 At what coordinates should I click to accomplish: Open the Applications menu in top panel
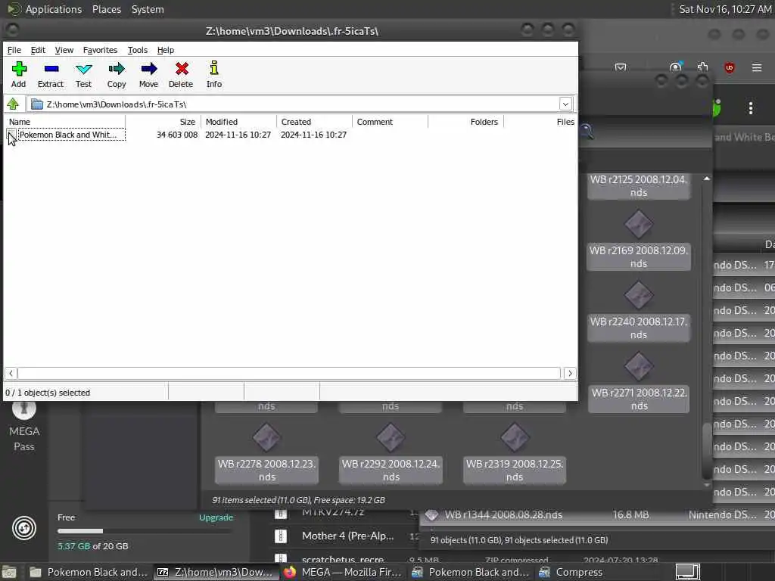[54, 9]
